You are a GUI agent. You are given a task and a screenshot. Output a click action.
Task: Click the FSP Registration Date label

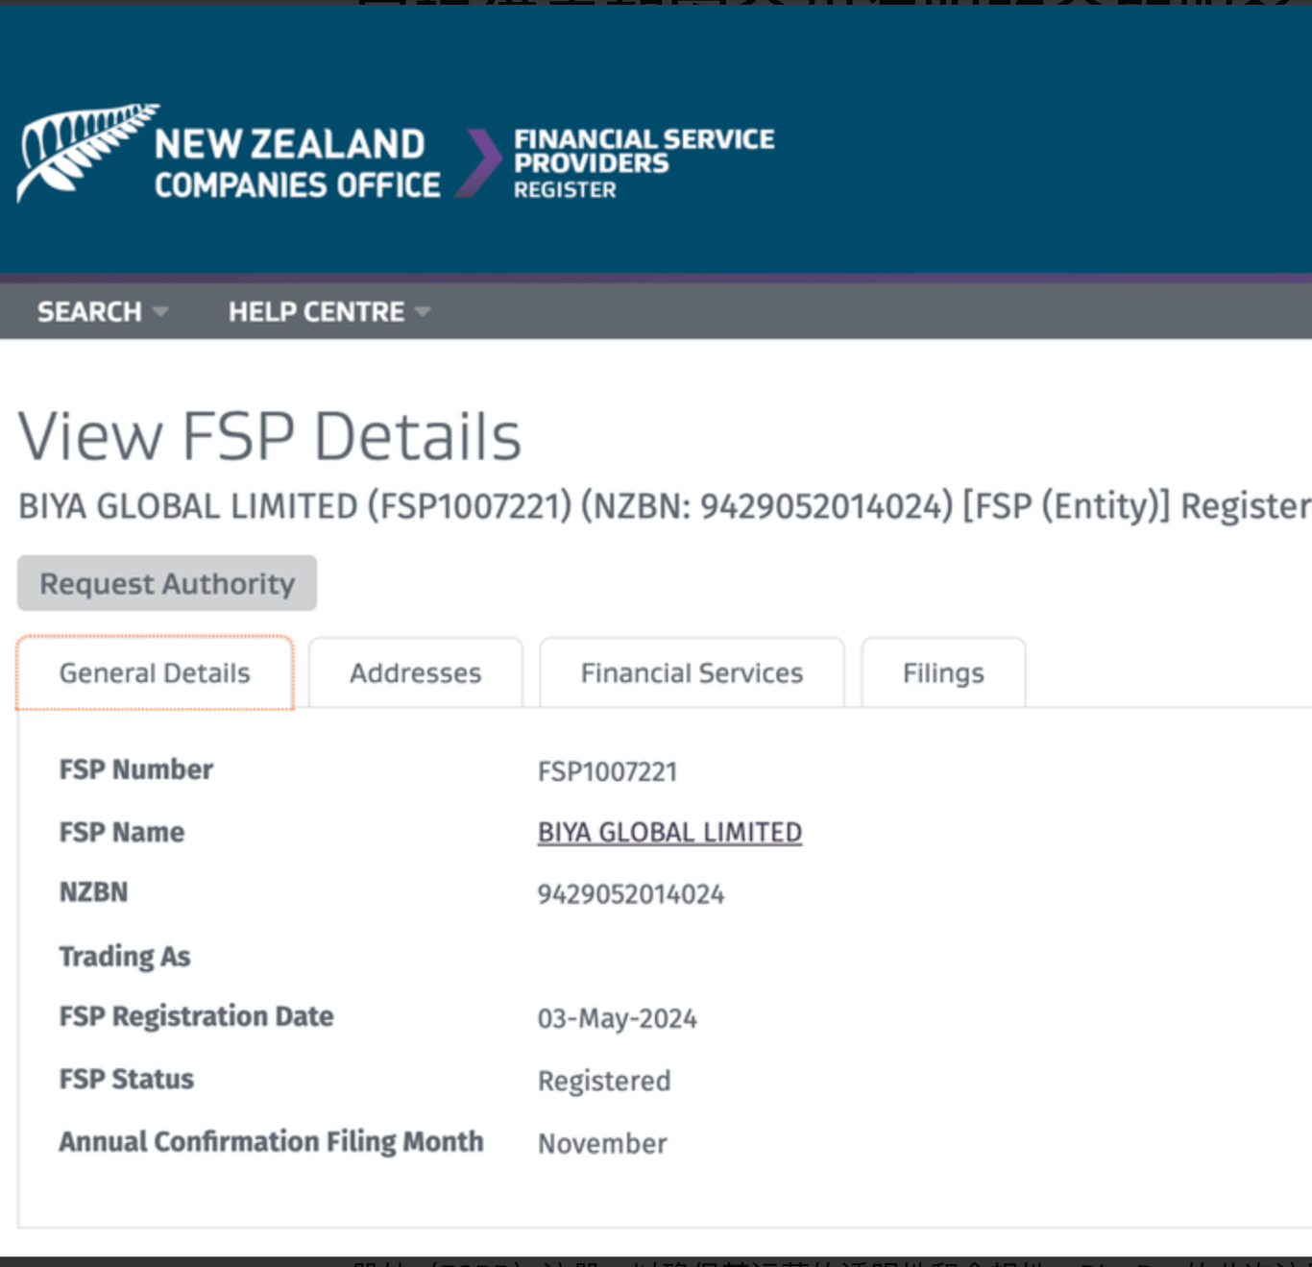(196, 1016)
